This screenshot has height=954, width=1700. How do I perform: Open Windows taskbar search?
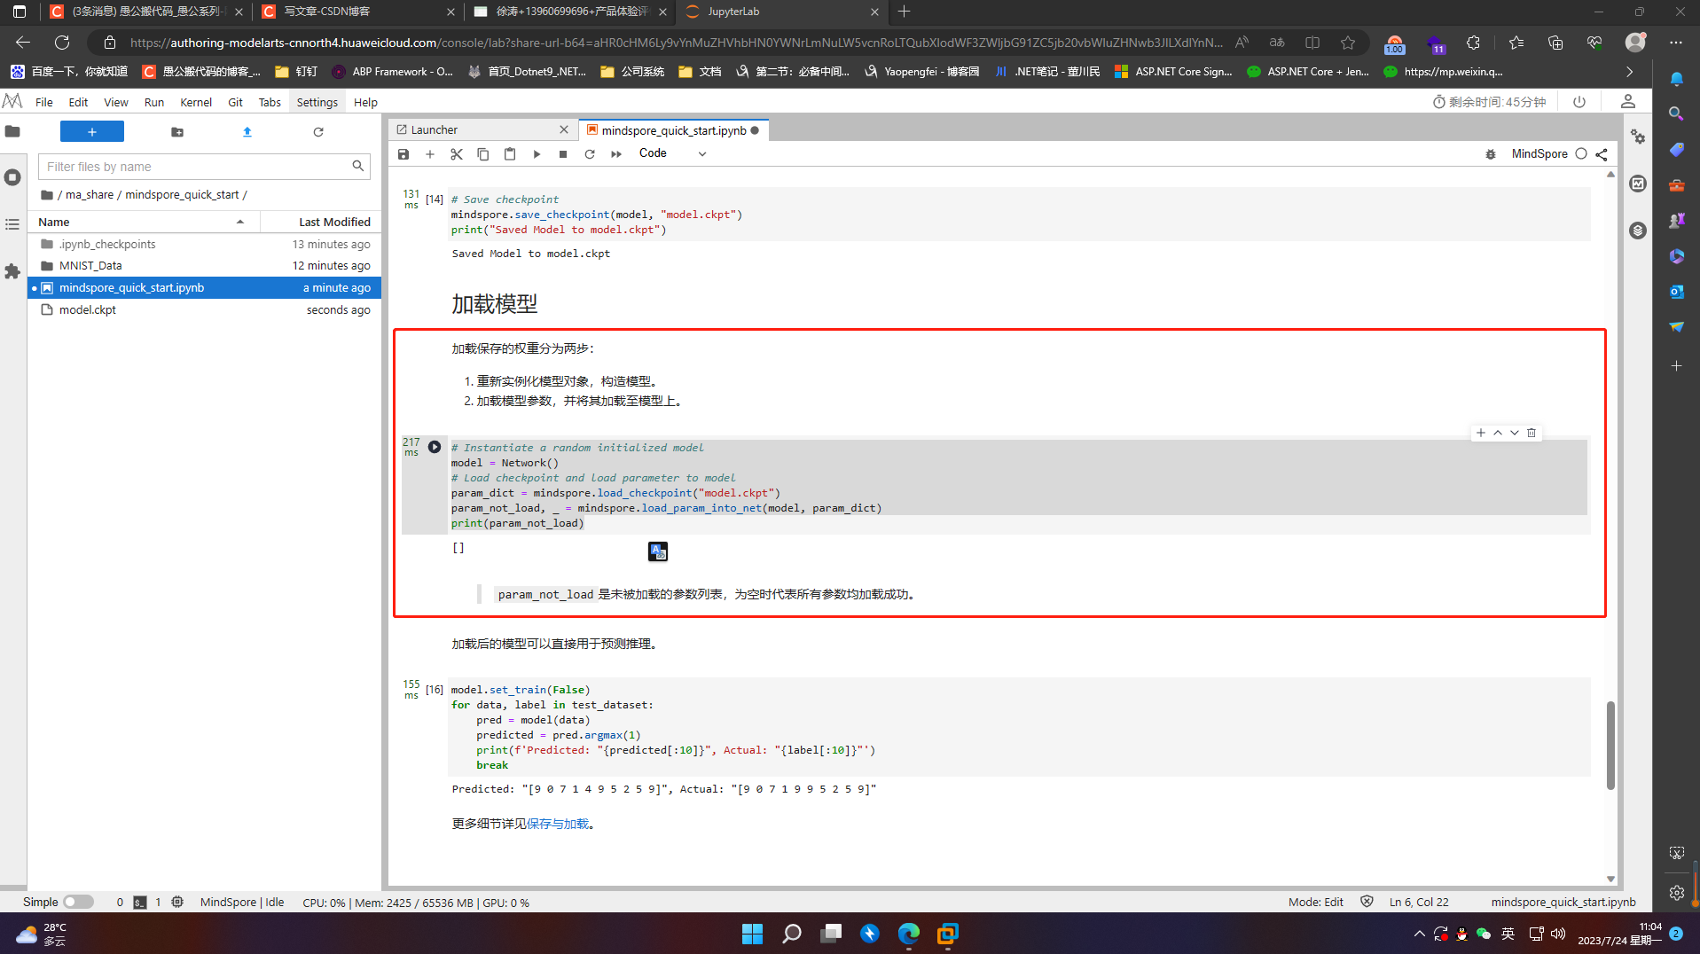(792, 934)
